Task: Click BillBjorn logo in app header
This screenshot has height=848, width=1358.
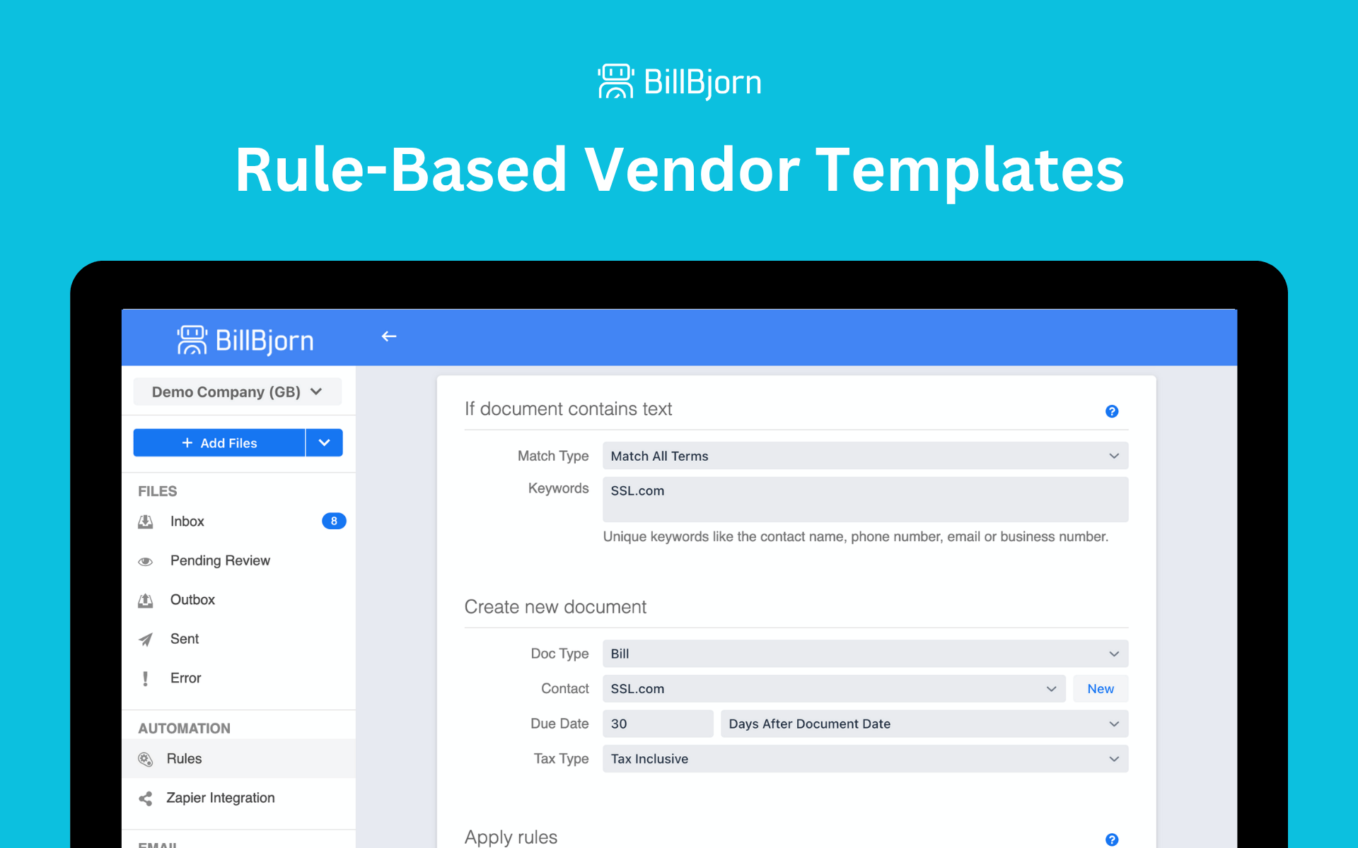Action: [x=245, y=340]
